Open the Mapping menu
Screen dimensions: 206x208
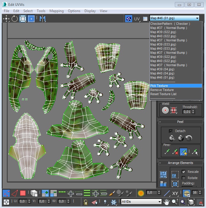(56, 11)
